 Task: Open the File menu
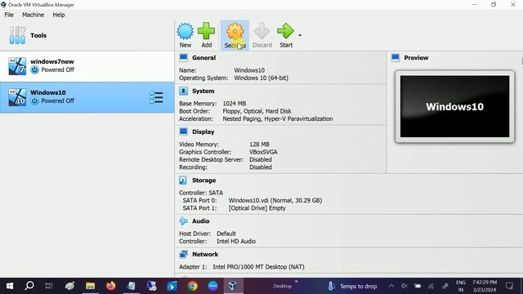pyautogui.click(x=9, y=15)
